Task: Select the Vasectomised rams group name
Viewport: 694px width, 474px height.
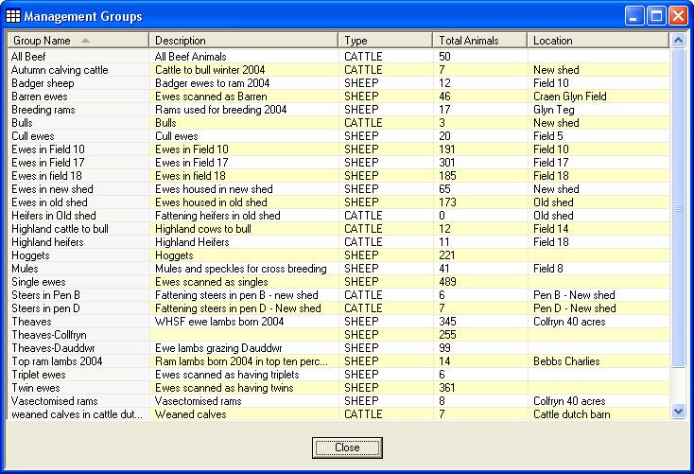Action: [x=55, y=401]
